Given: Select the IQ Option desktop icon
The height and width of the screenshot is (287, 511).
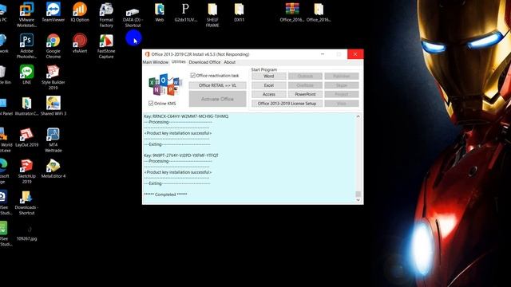Looking at the screenshot, I should pyautogui.click(x=80, y=12).
